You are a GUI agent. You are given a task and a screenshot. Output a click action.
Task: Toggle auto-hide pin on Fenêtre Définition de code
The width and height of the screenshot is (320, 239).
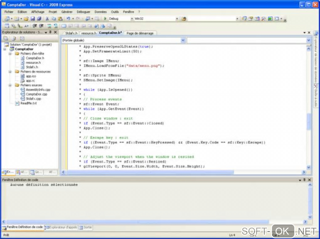[304, 180]
